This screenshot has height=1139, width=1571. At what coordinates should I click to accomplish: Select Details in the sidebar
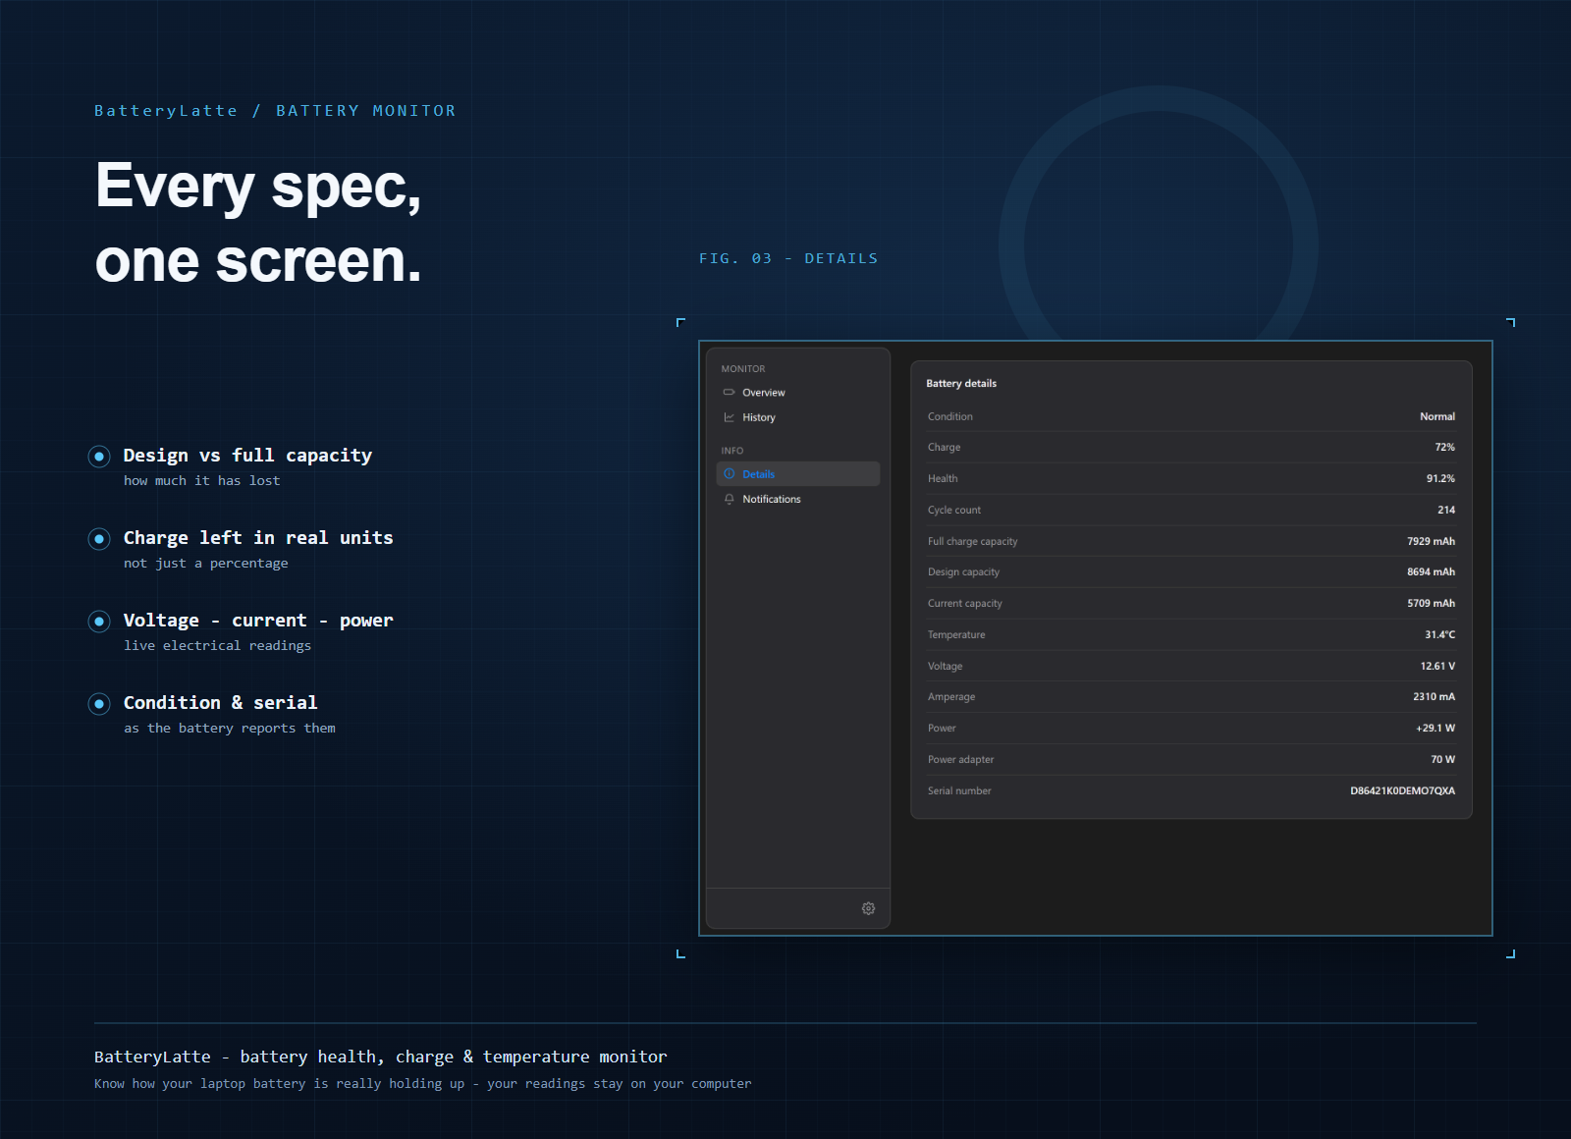pyautogui.click(x=798, y=473)
